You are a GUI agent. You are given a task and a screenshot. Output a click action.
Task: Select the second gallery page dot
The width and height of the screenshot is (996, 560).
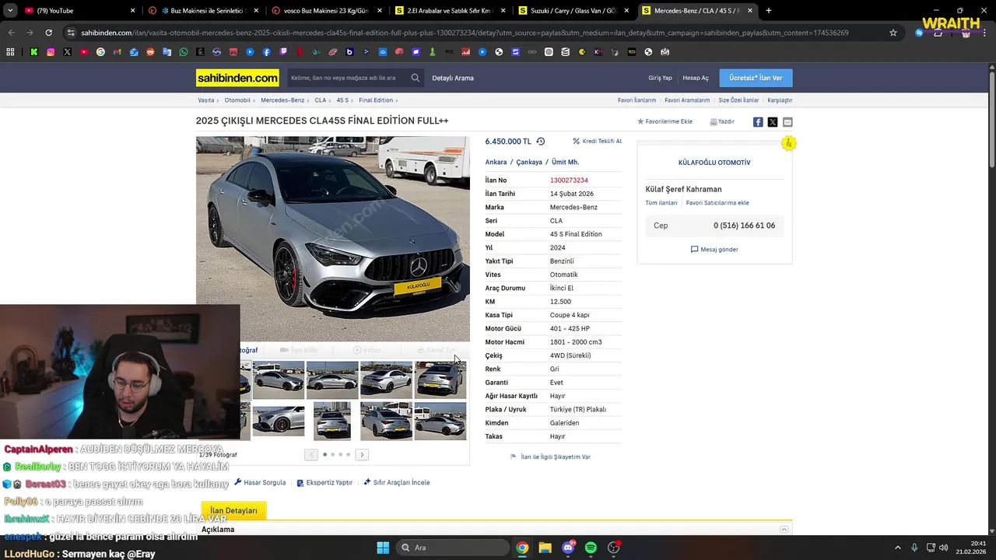[332, 454]
